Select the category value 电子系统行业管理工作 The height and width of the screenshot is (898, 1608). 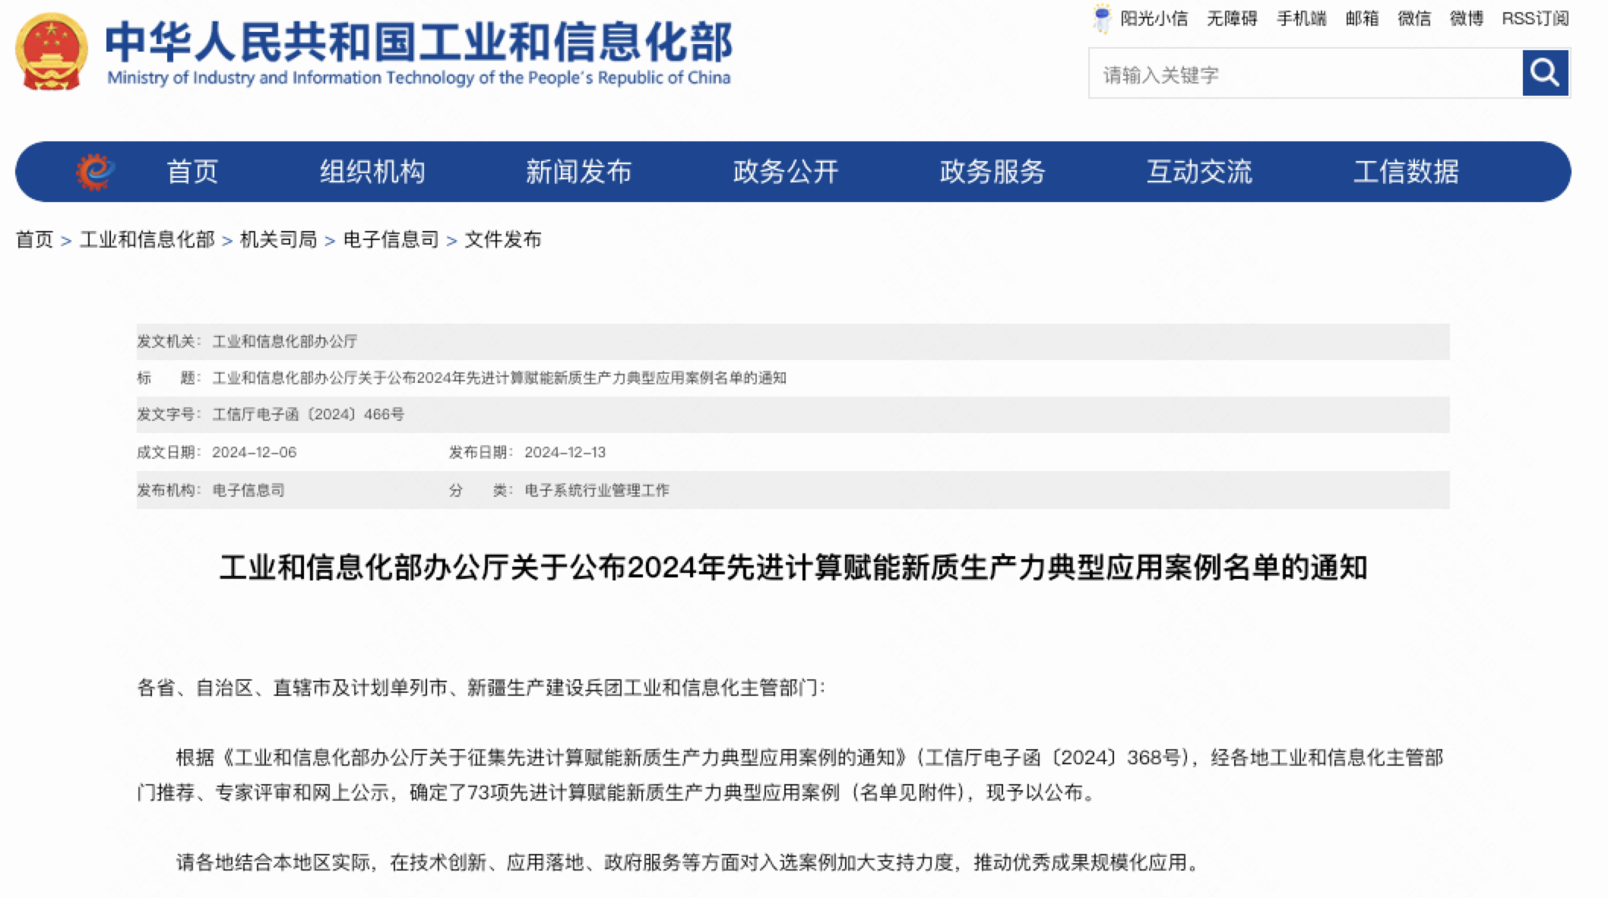pos(597,491)
